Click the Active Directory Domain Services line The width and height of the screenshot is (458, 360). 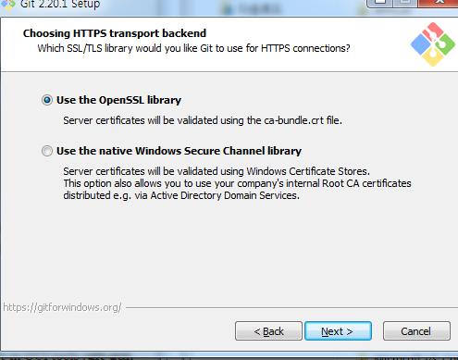(181, 195)
